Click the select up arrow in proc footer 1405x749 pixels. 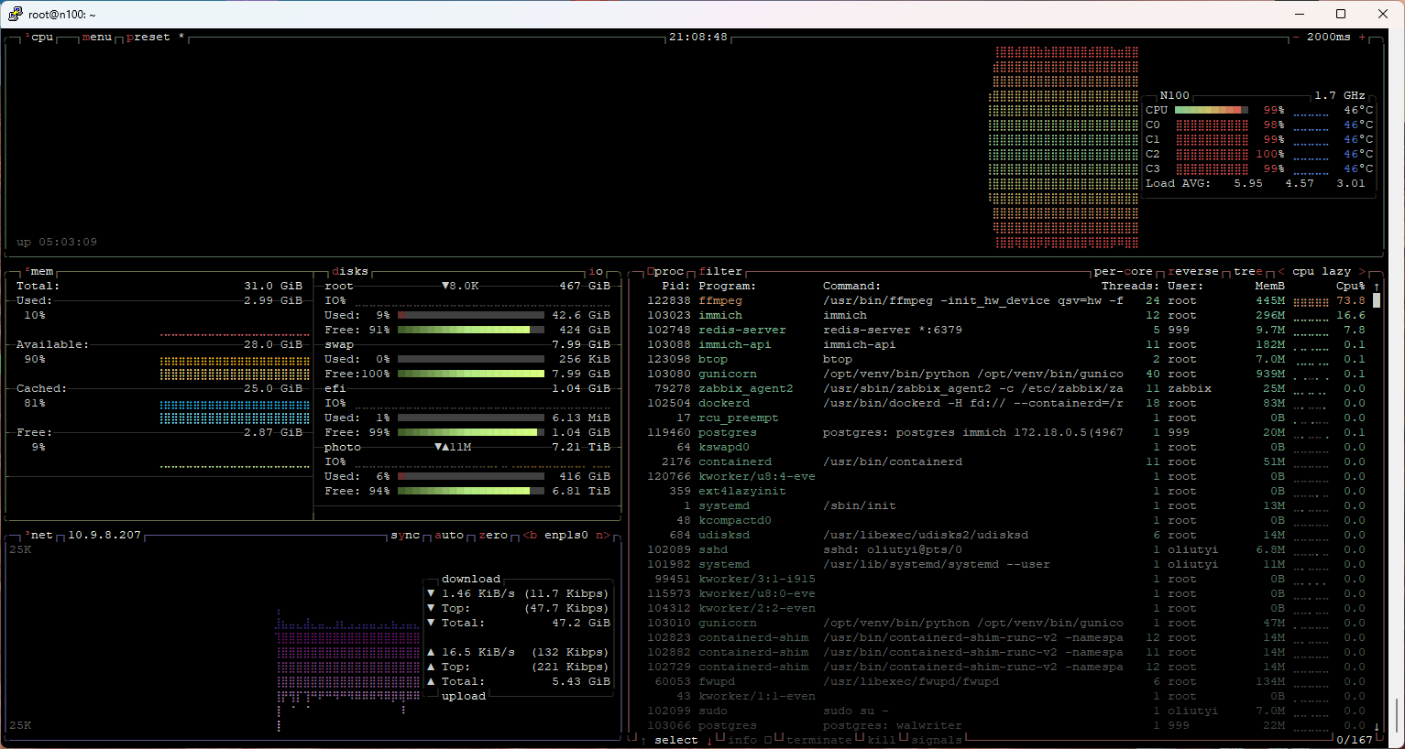[643, 740]
